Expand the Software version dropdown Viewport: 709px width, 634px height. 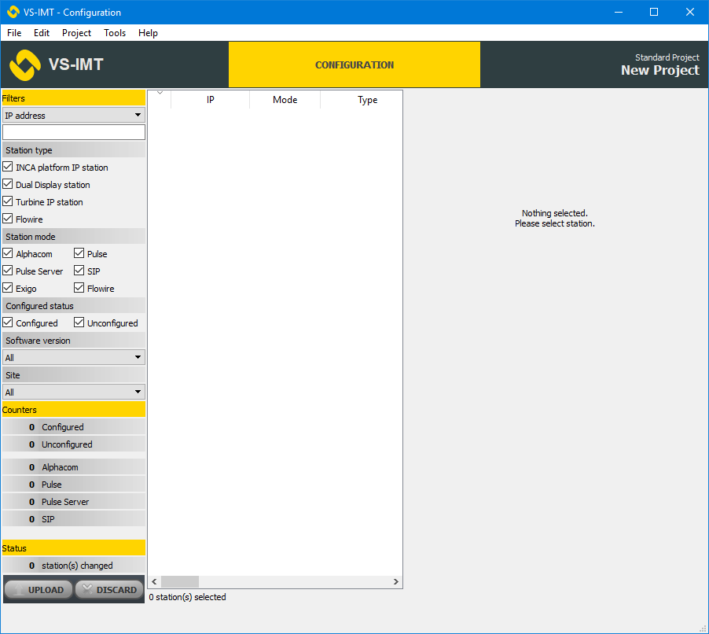(73, 358)
